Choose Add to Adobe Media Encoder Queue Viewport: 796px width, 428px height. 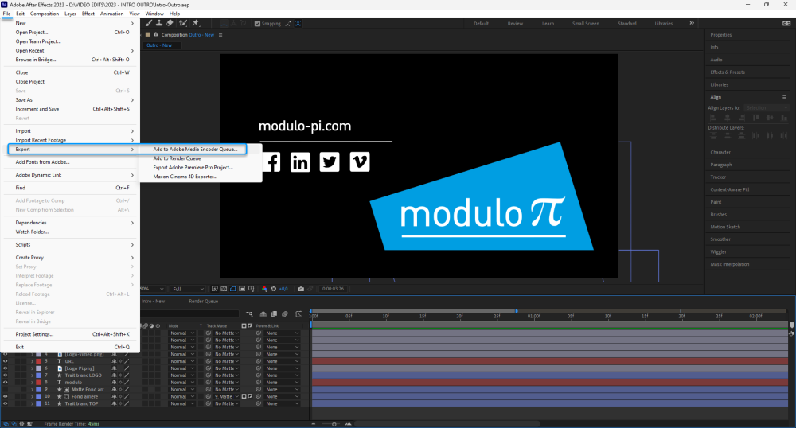[195, 149]
